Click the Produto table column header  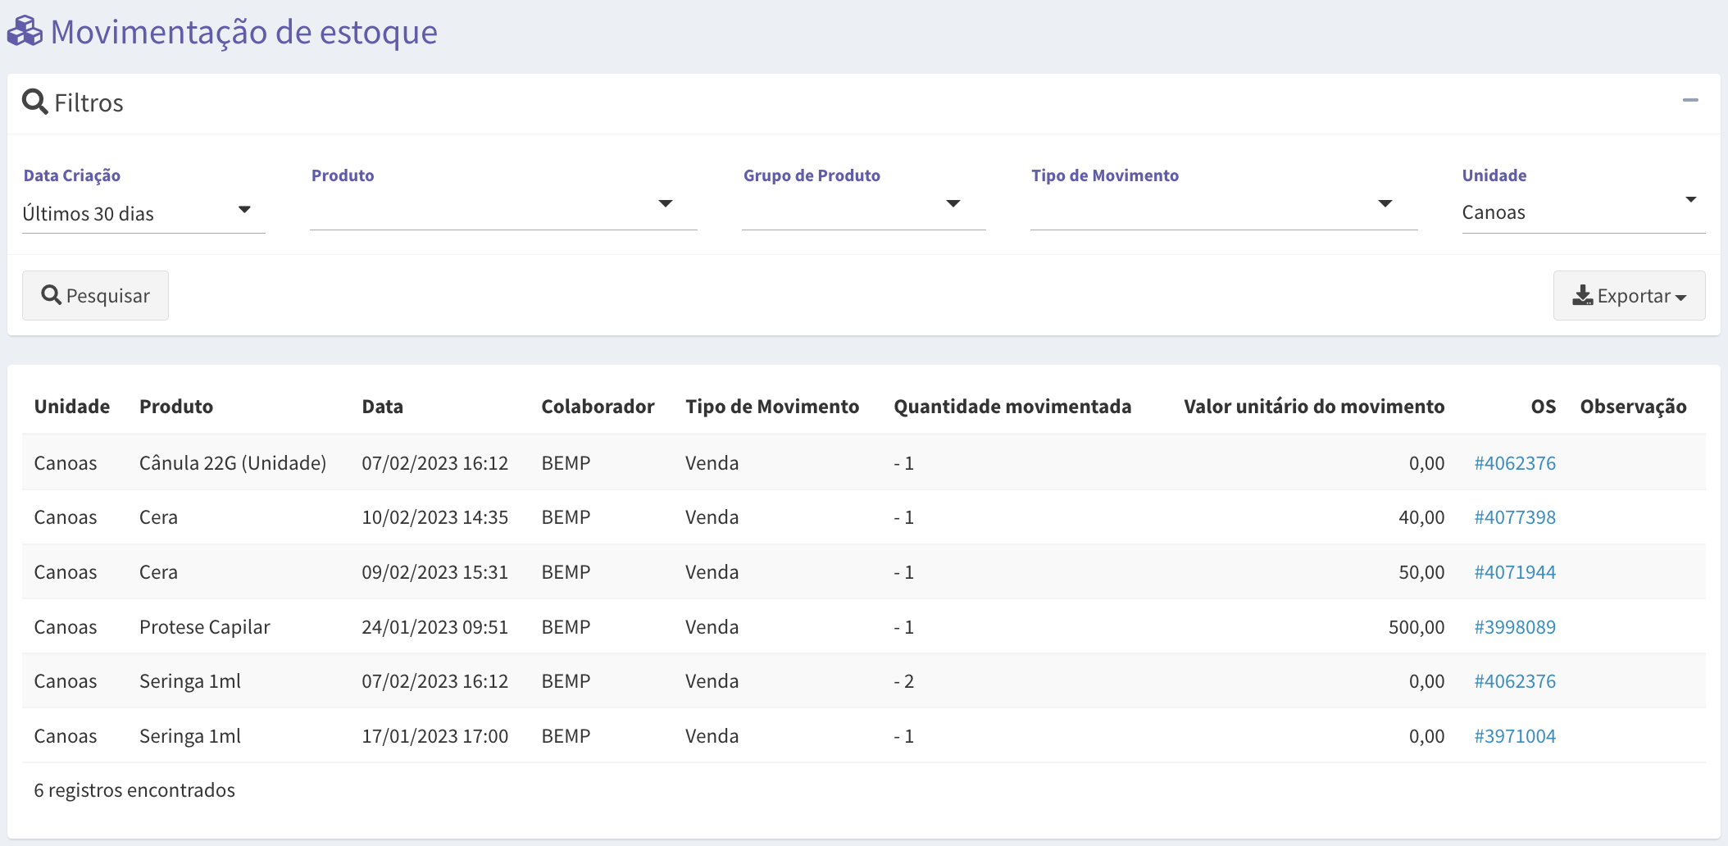176,407
